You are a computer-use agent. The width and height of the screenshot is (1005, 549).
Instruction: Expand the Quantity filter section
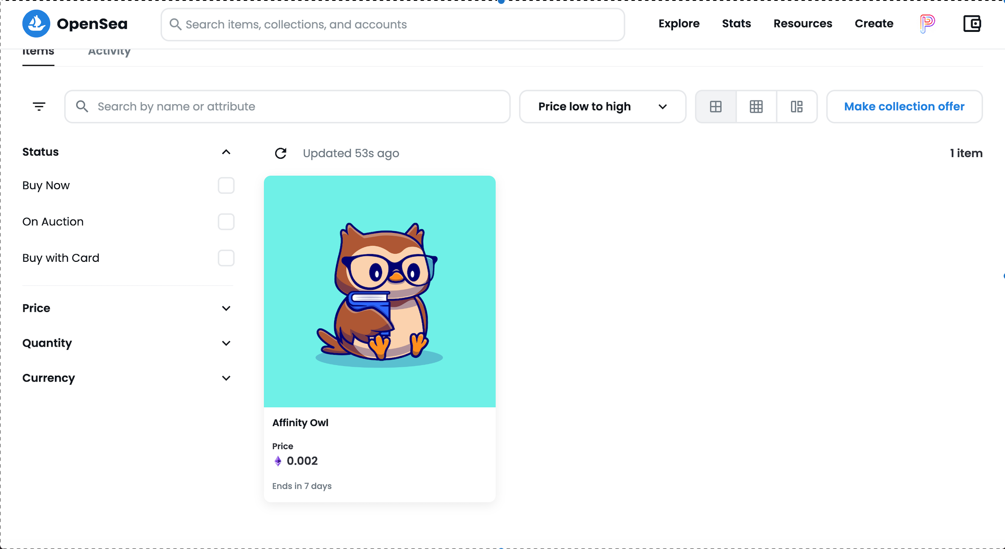(x=226, y=343)
